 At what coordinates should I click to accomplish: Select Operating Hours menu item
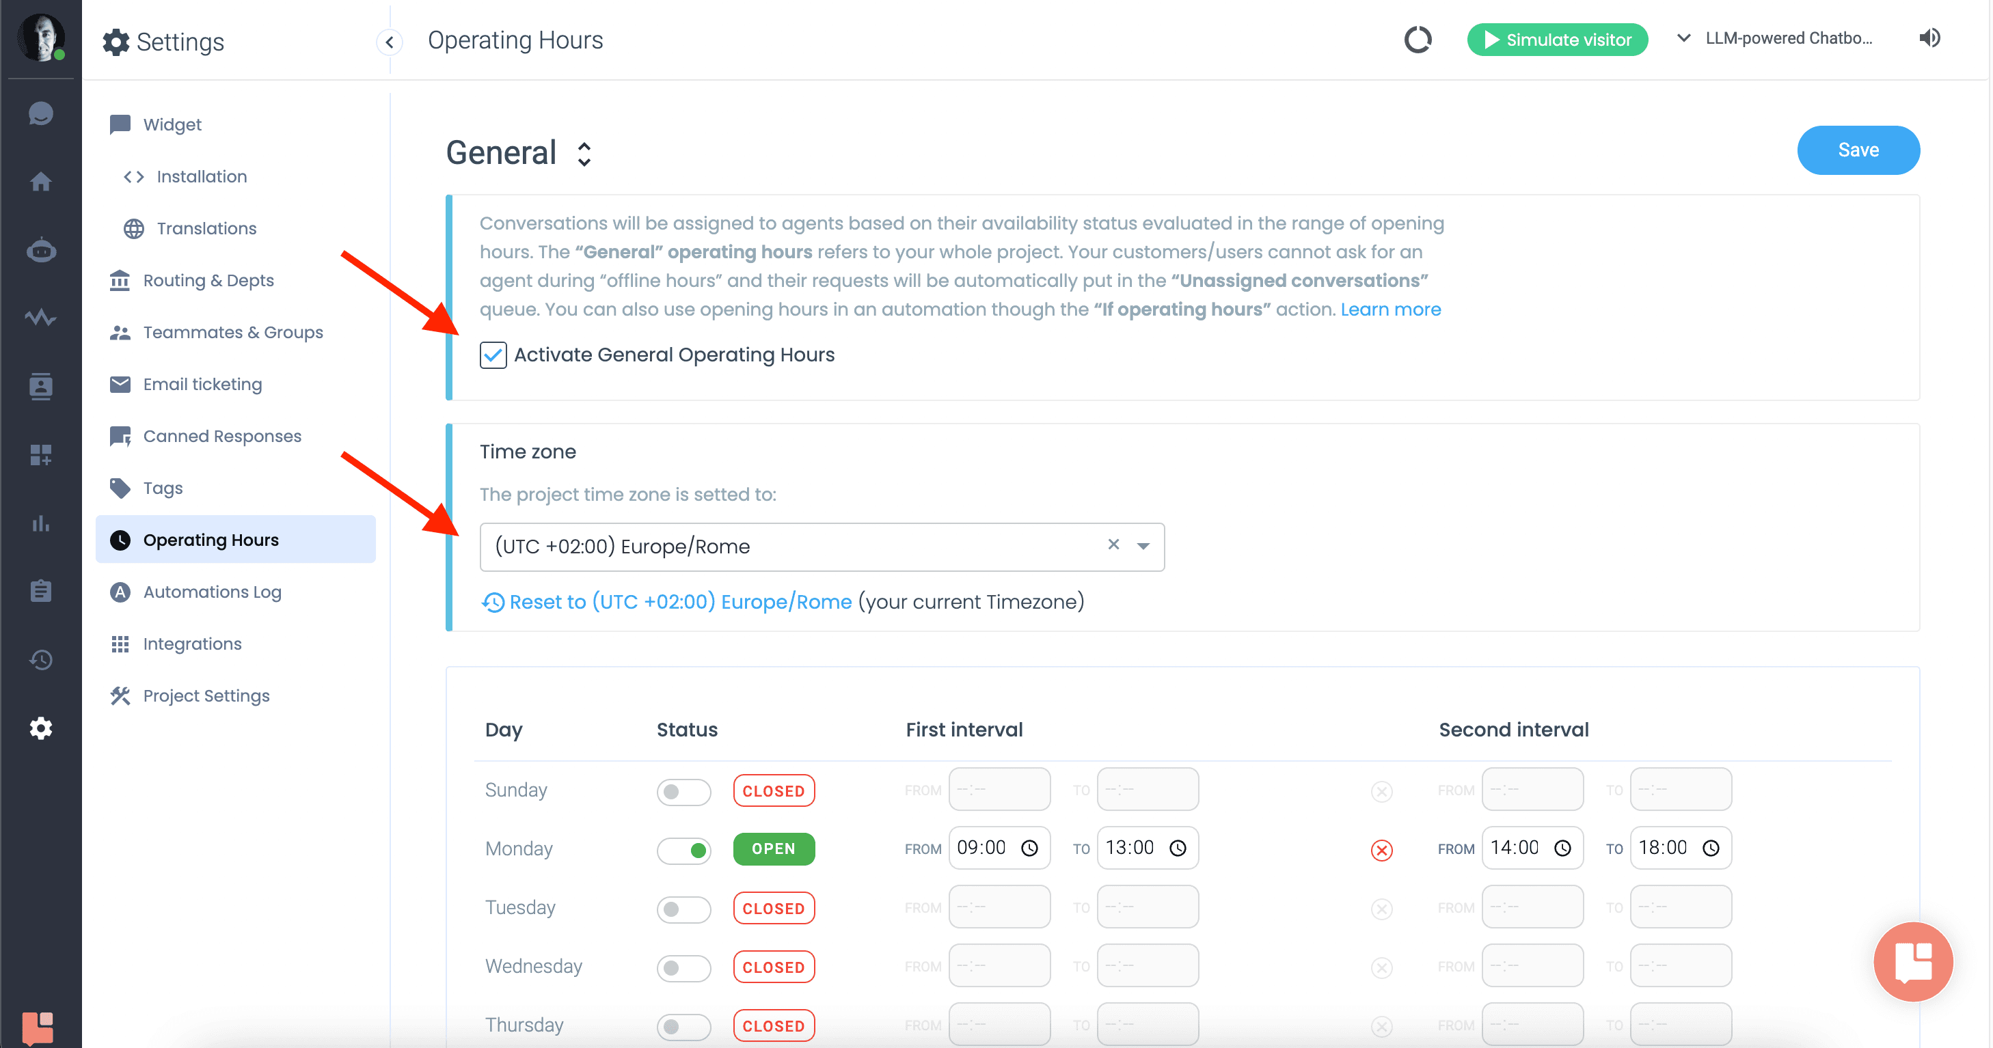click(x=235, y=539)
